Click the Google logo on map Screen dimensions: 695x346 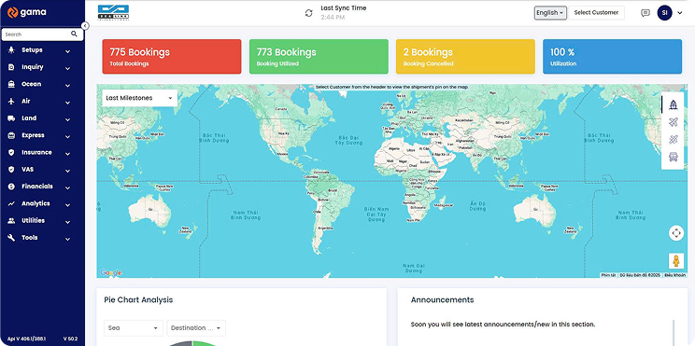(111, 273)
